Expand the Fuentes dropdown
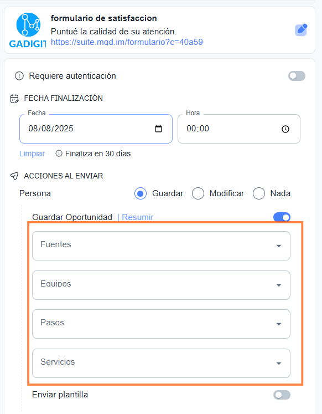This screenshot has height=414, width=322. [161, 246]
